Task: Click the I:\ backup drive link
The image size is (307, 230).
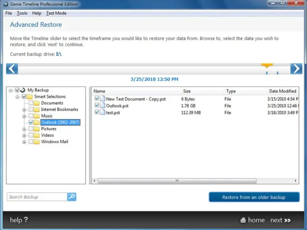Action: pyautogui.click(x=59, y=54)
